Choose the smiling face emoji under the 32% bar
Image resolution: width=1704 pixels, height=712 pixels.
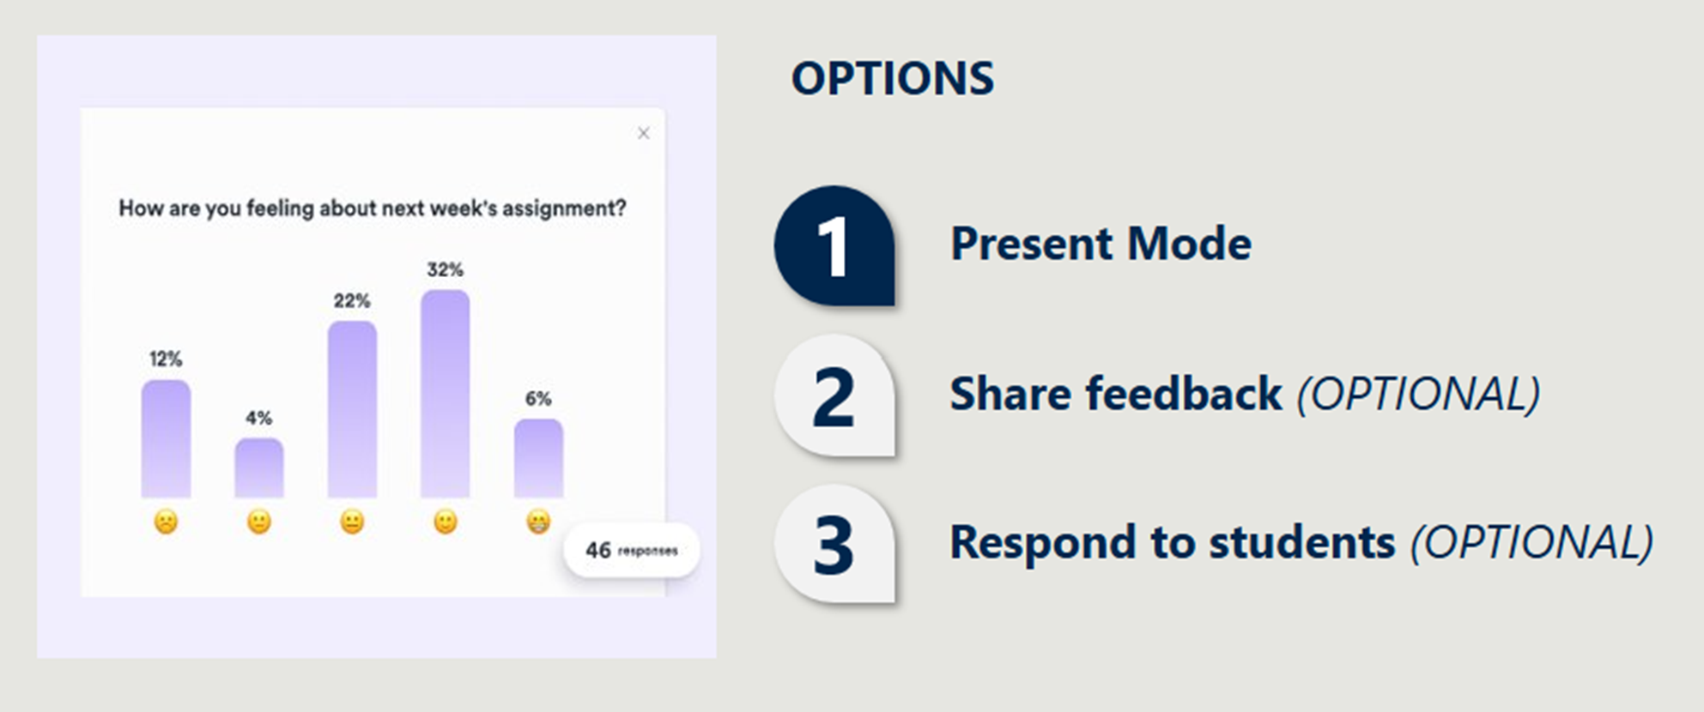click(445, 522)
